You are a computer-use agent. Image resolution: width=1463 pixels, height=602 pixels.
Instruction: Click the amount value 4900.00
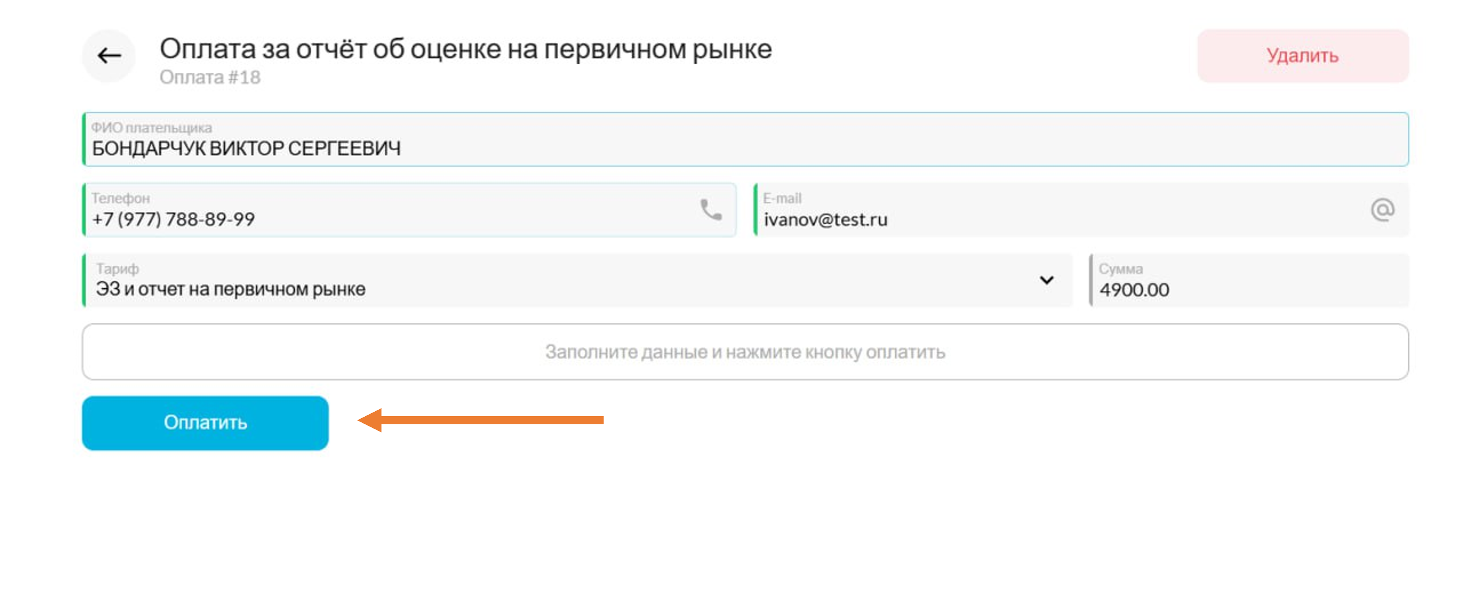1134,290
